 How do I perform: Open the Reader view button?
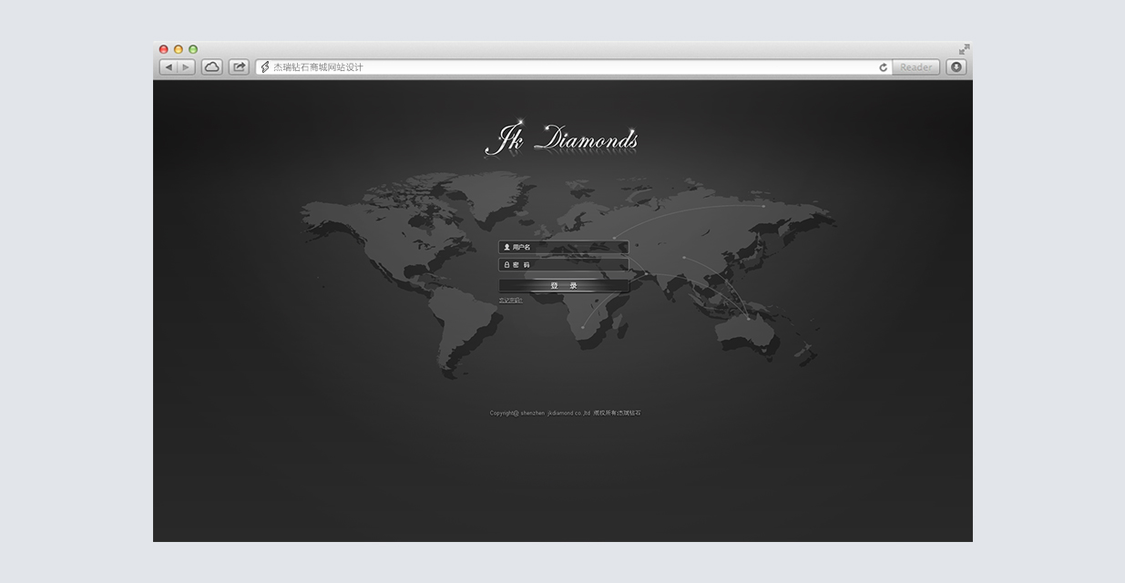tap(915, 67)
